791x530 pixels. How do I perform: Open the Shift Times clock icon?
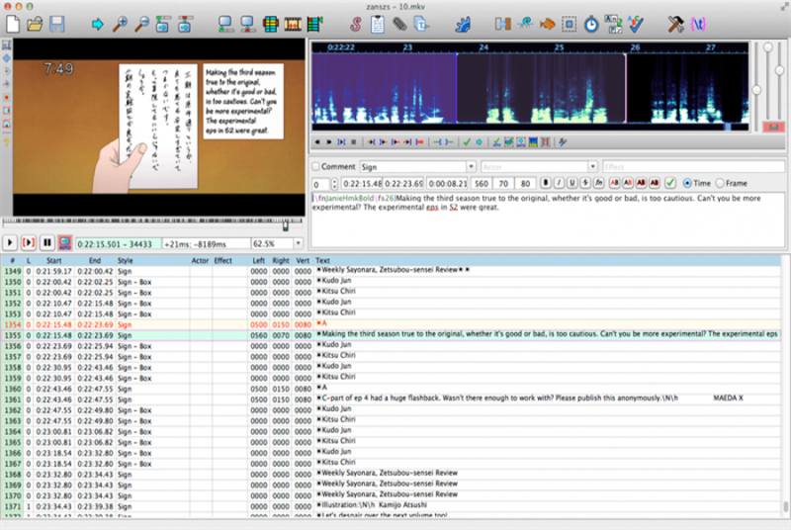[x=591, y=24]
